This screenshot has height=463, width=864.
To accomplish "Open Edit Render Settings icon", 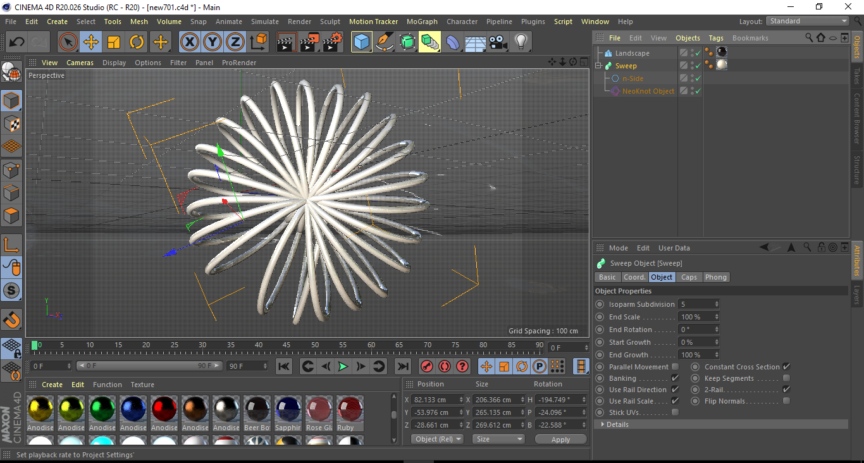I will pos(333,42).
